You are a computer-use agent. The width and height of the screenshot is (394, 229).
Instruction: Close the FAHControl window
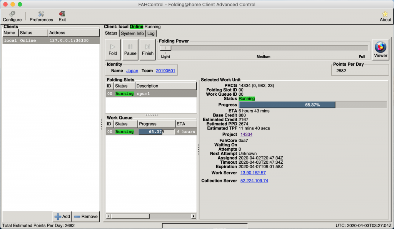click(5, 4)
